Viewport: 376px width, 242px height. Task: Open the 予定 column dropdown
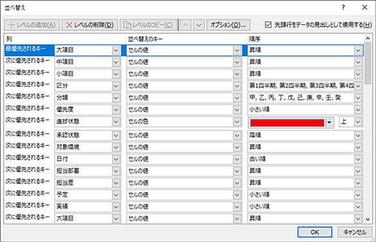click(116, 195)
